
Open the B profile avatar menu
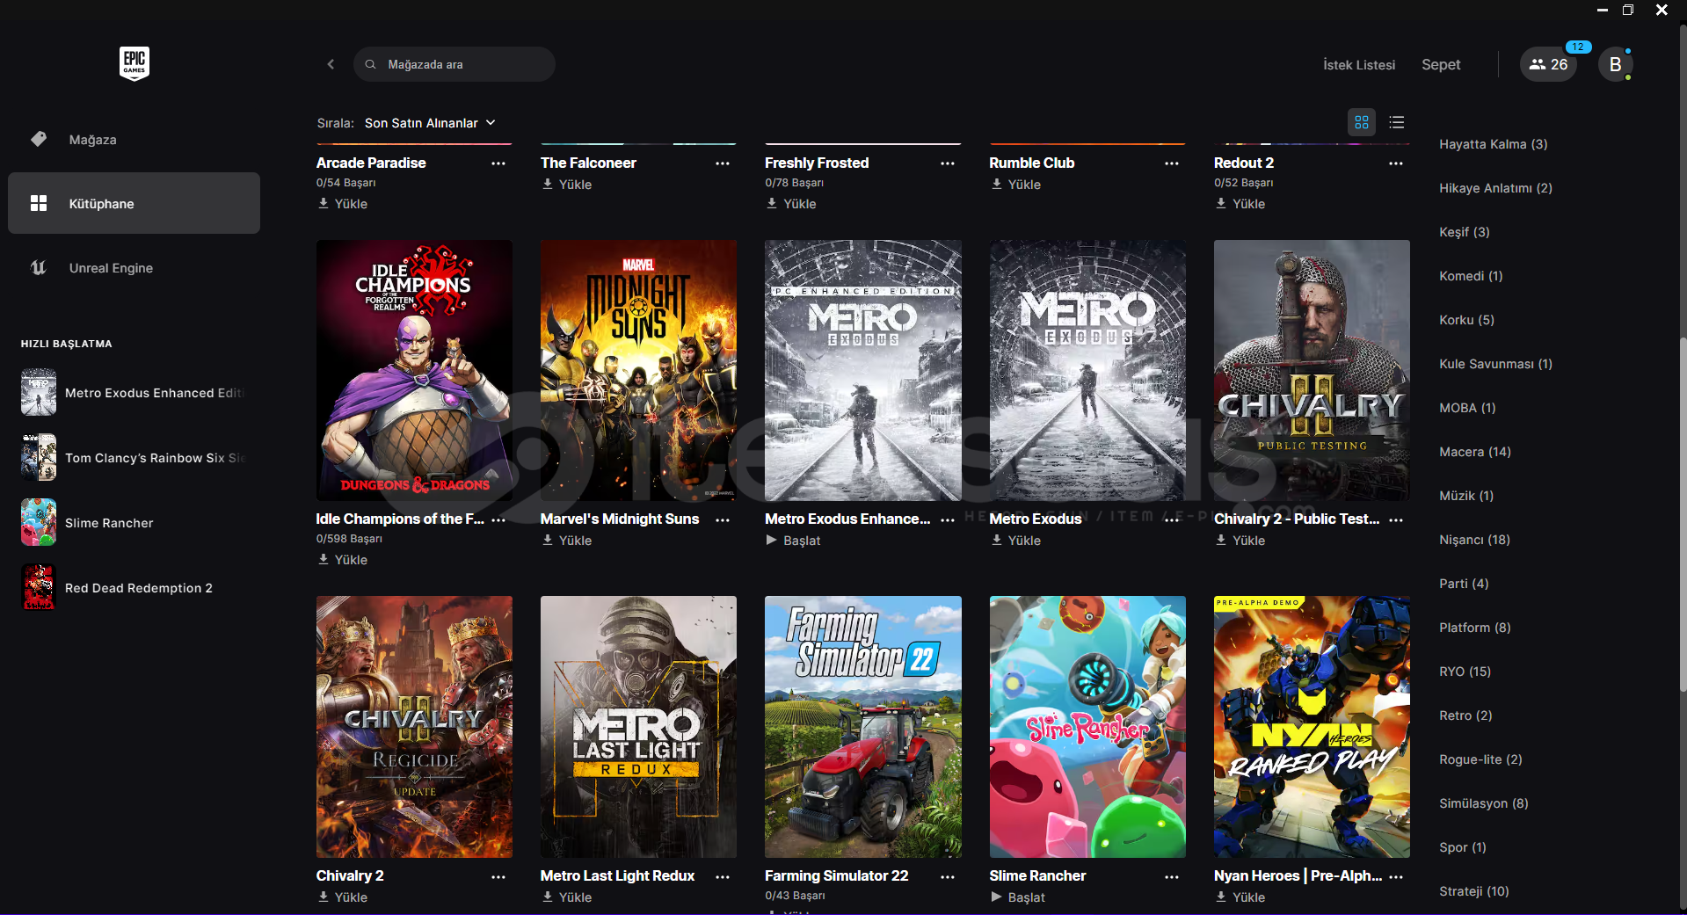click(x=1615, y=64)
